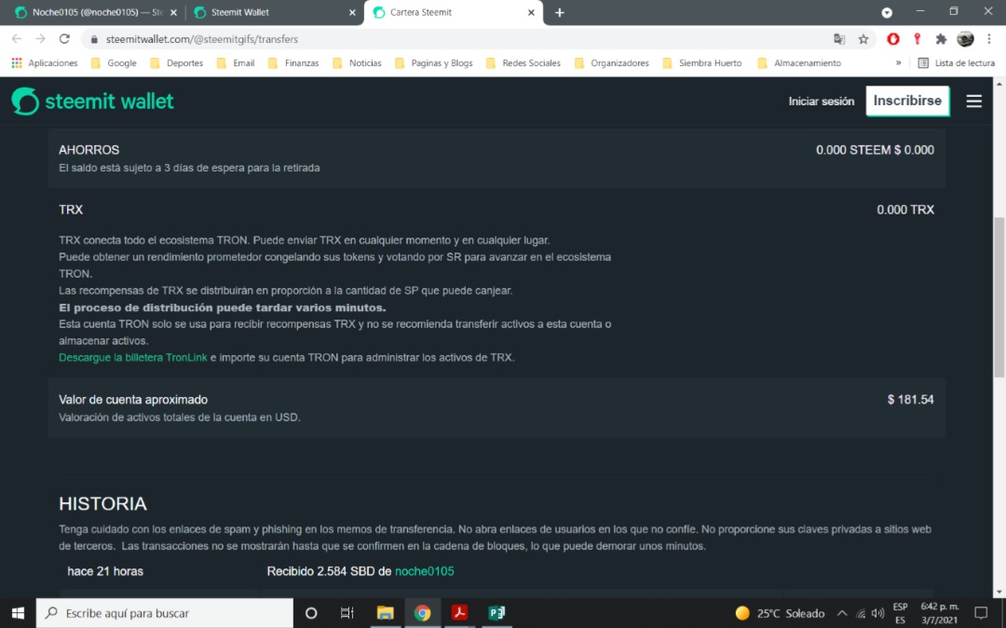Open Chrome extensions puzzle icon
1006x628 pixels.
click(941, 39)
